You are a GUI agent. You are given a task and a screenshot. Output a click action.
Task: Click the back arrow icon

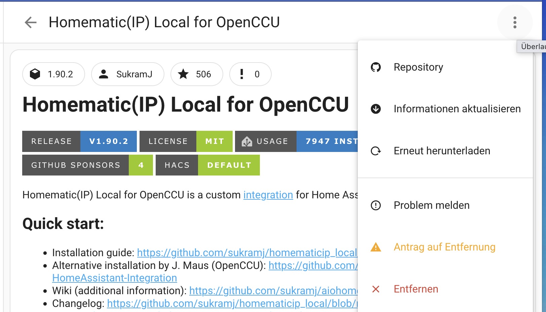31,23
